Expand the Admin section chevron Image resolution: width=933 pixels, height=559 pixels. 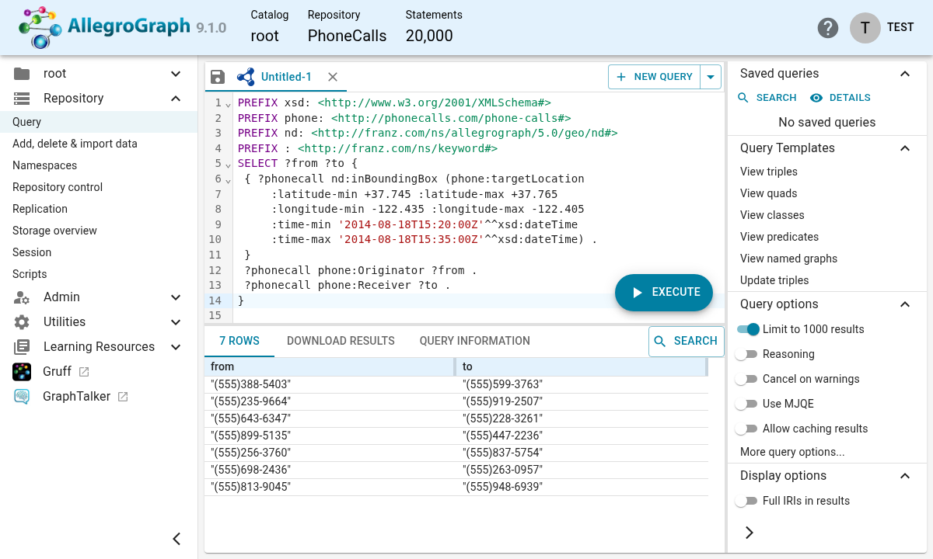(x=176, y=297)
